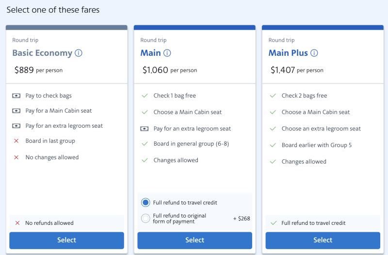Open the Main Plus info icon
The width and height of the screenshot is (388, 255).
314,53
